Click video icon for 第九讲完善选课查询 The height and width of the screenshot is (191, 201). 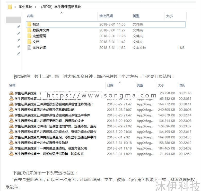(x=11, y=137)
